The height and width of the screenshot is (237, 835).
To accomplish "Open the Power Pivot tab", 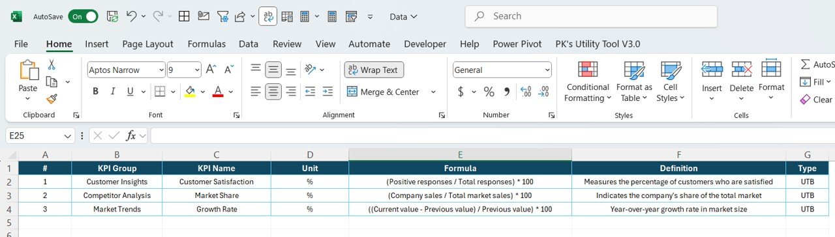I will (x=517, y=44).
